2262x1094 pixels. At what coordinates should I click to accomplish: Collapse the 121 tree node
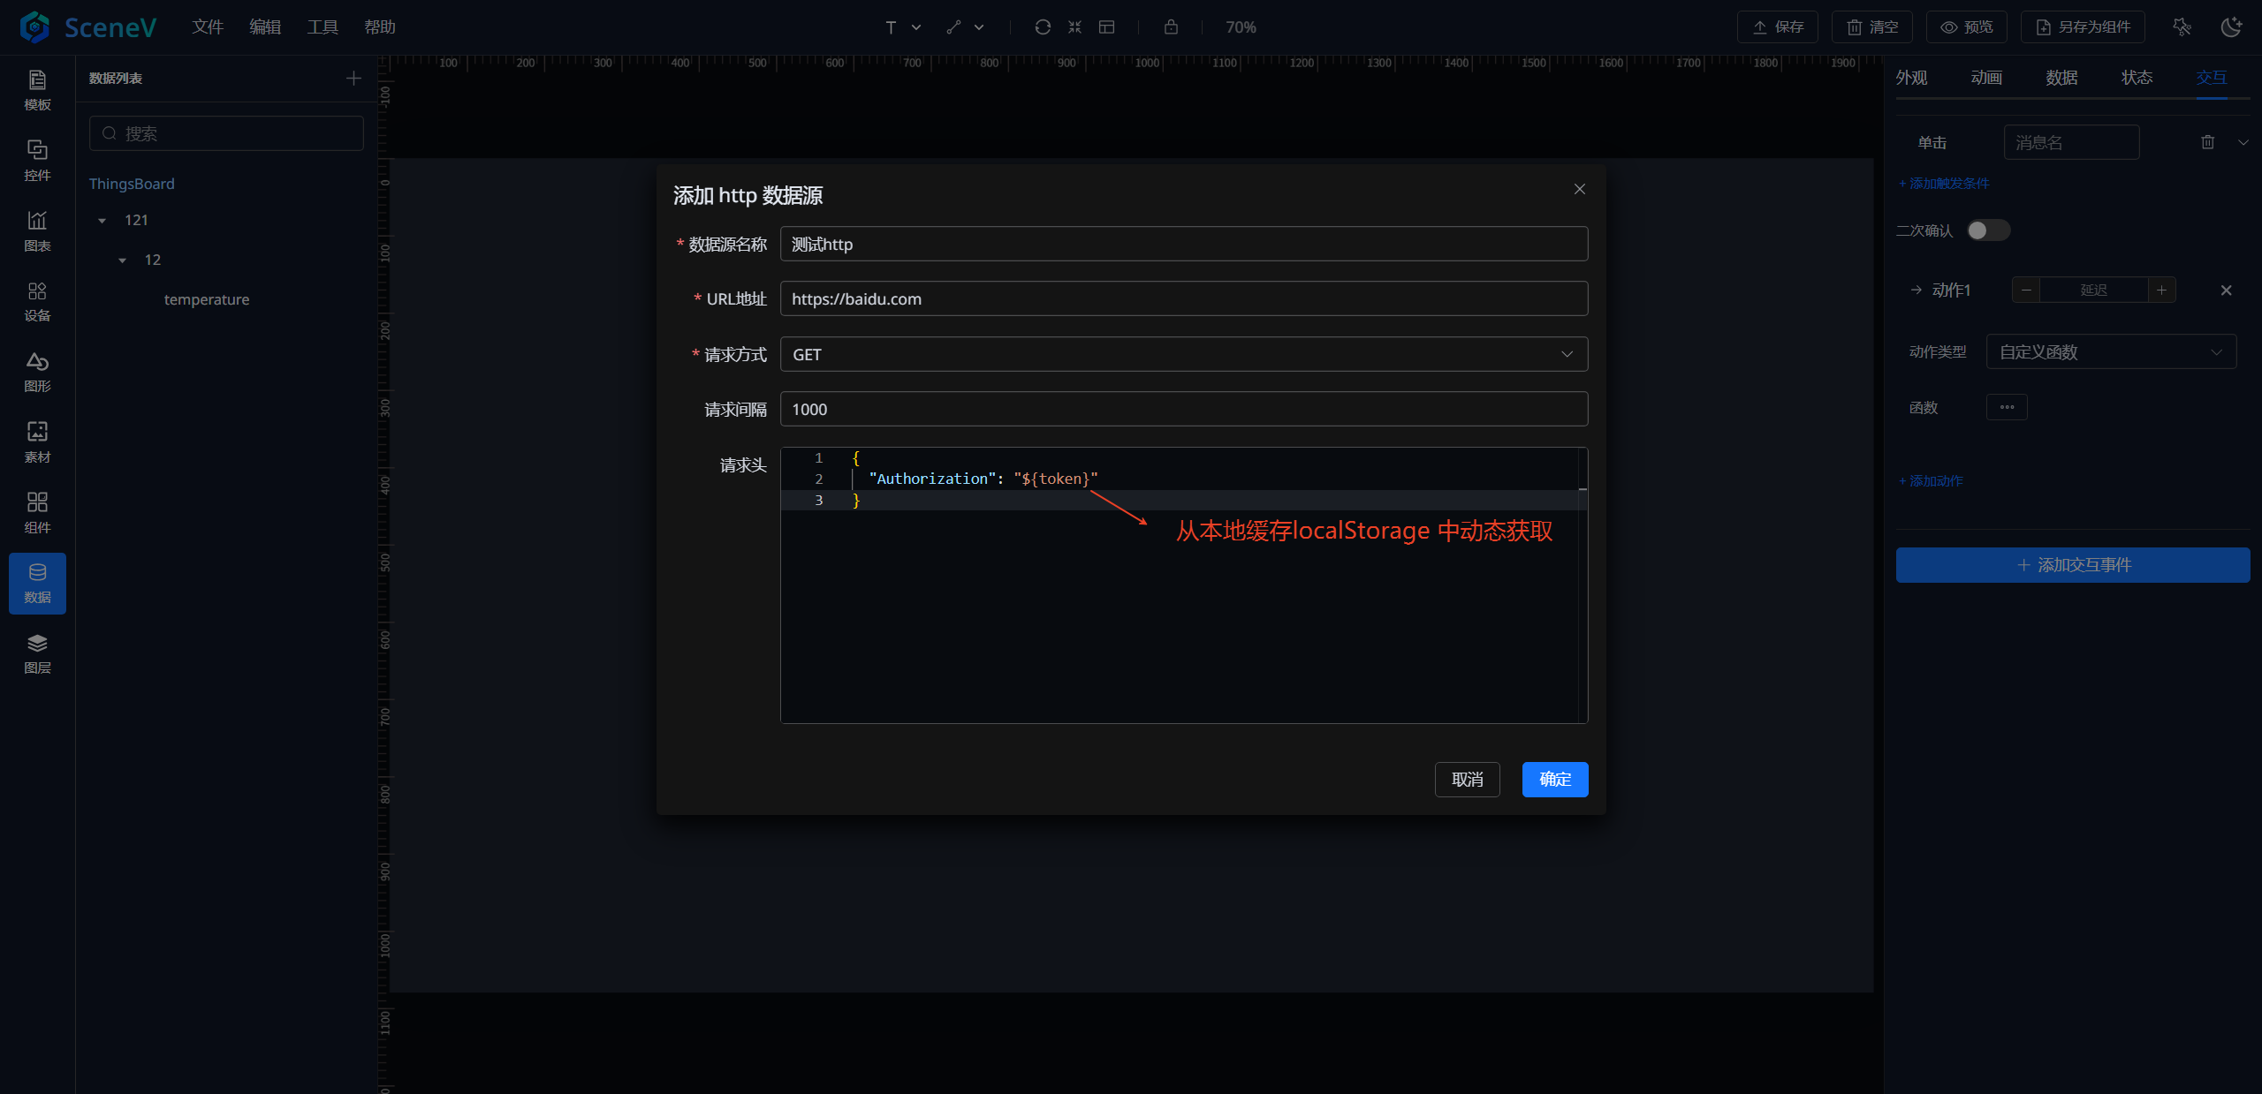click(x=102, y=221)
